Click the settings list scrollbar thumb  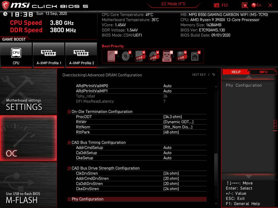point(216,170)
